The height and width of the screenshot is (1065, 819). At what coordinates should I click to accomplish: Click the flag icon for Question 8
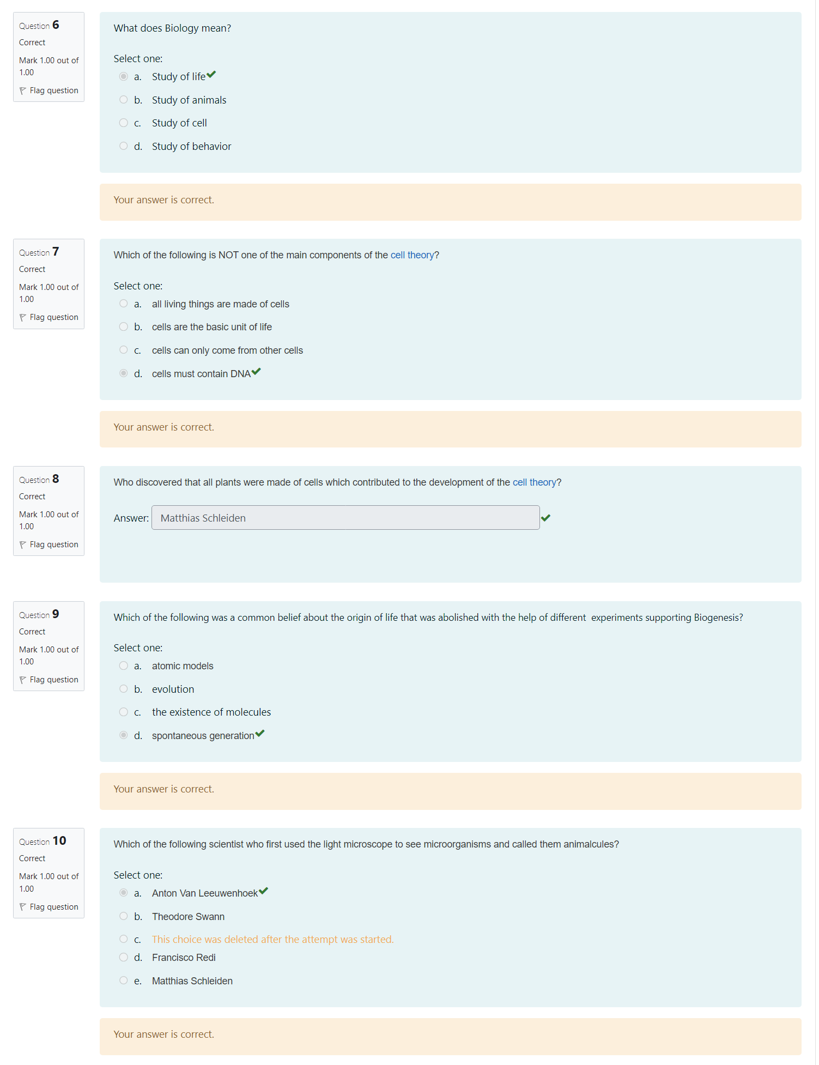23,544
